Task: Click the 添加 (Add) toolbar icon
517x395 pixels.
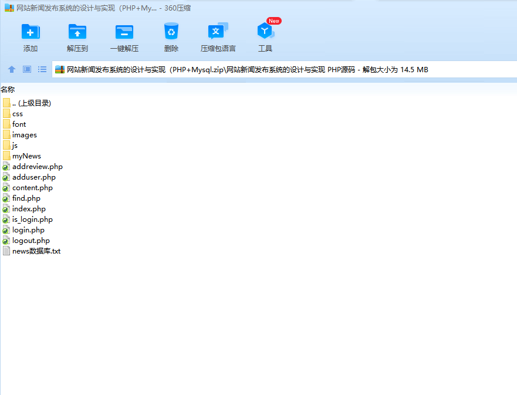Action: (31, 32)
